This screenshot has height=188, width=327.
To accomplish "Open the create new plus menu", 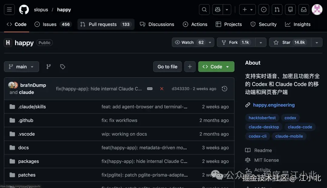I will tap(247, 10).
